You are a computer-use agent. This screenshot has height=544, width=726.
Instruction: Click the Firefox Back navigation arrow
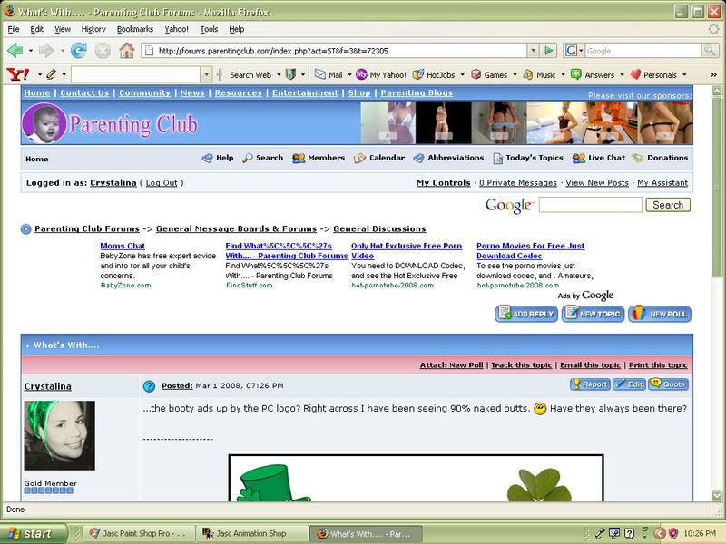point(15,51)
